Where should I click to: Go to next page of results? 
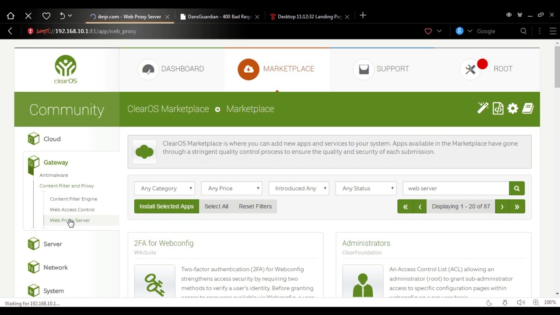502,206
